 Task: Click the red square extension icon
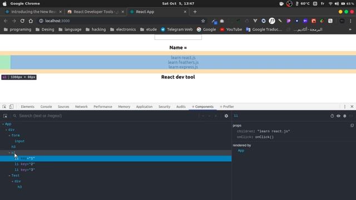[x=314, y=21]
